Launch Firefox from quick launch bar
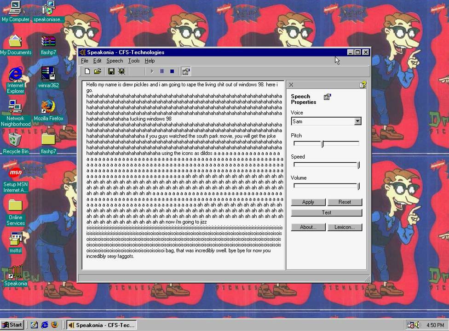The image size is (449, 331). [54, 325]
